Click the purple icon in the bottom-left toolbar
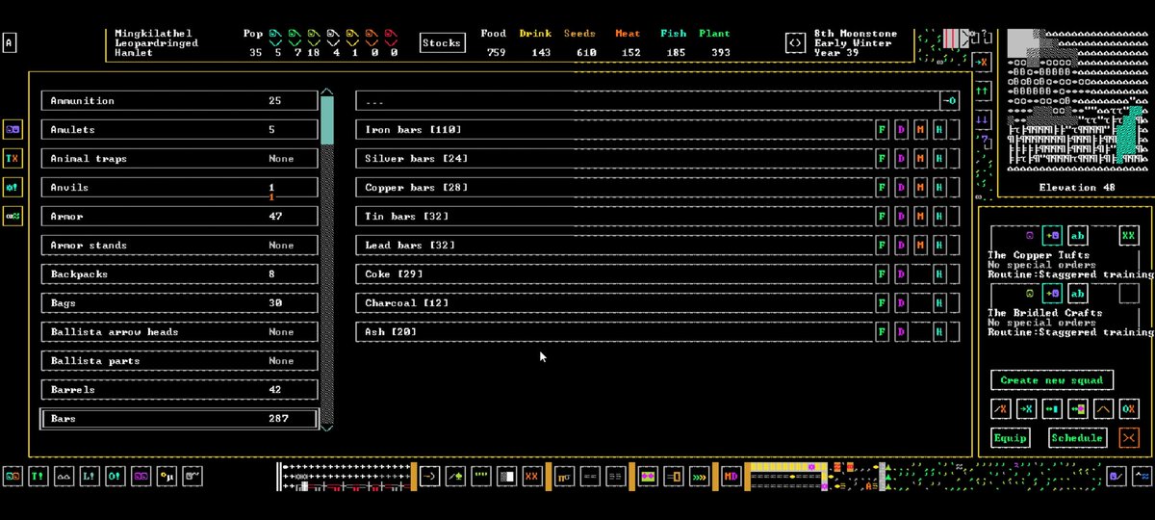Viewport: 1155px width, 520px height. click(x=141, y=476)
